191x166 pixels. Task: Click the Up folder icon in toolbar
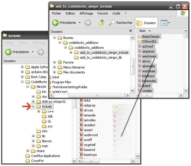101,23
